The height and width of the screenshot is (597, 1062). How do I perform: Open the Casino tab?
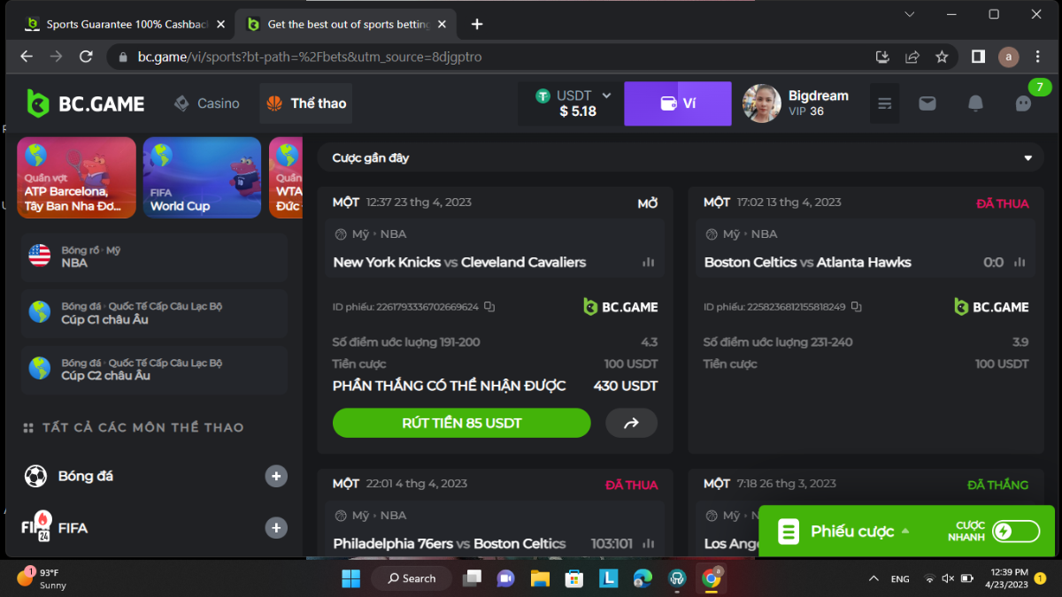pyautogui.click(x=207, y=103)
